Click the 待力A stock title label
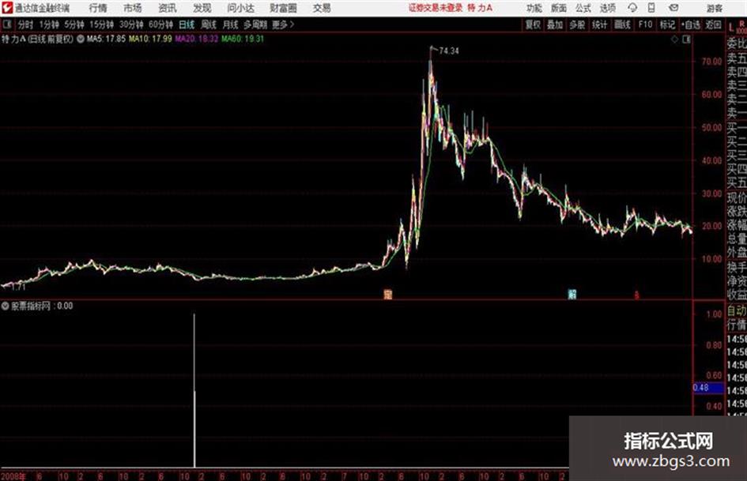747x481 pixels. pos(13,39)
